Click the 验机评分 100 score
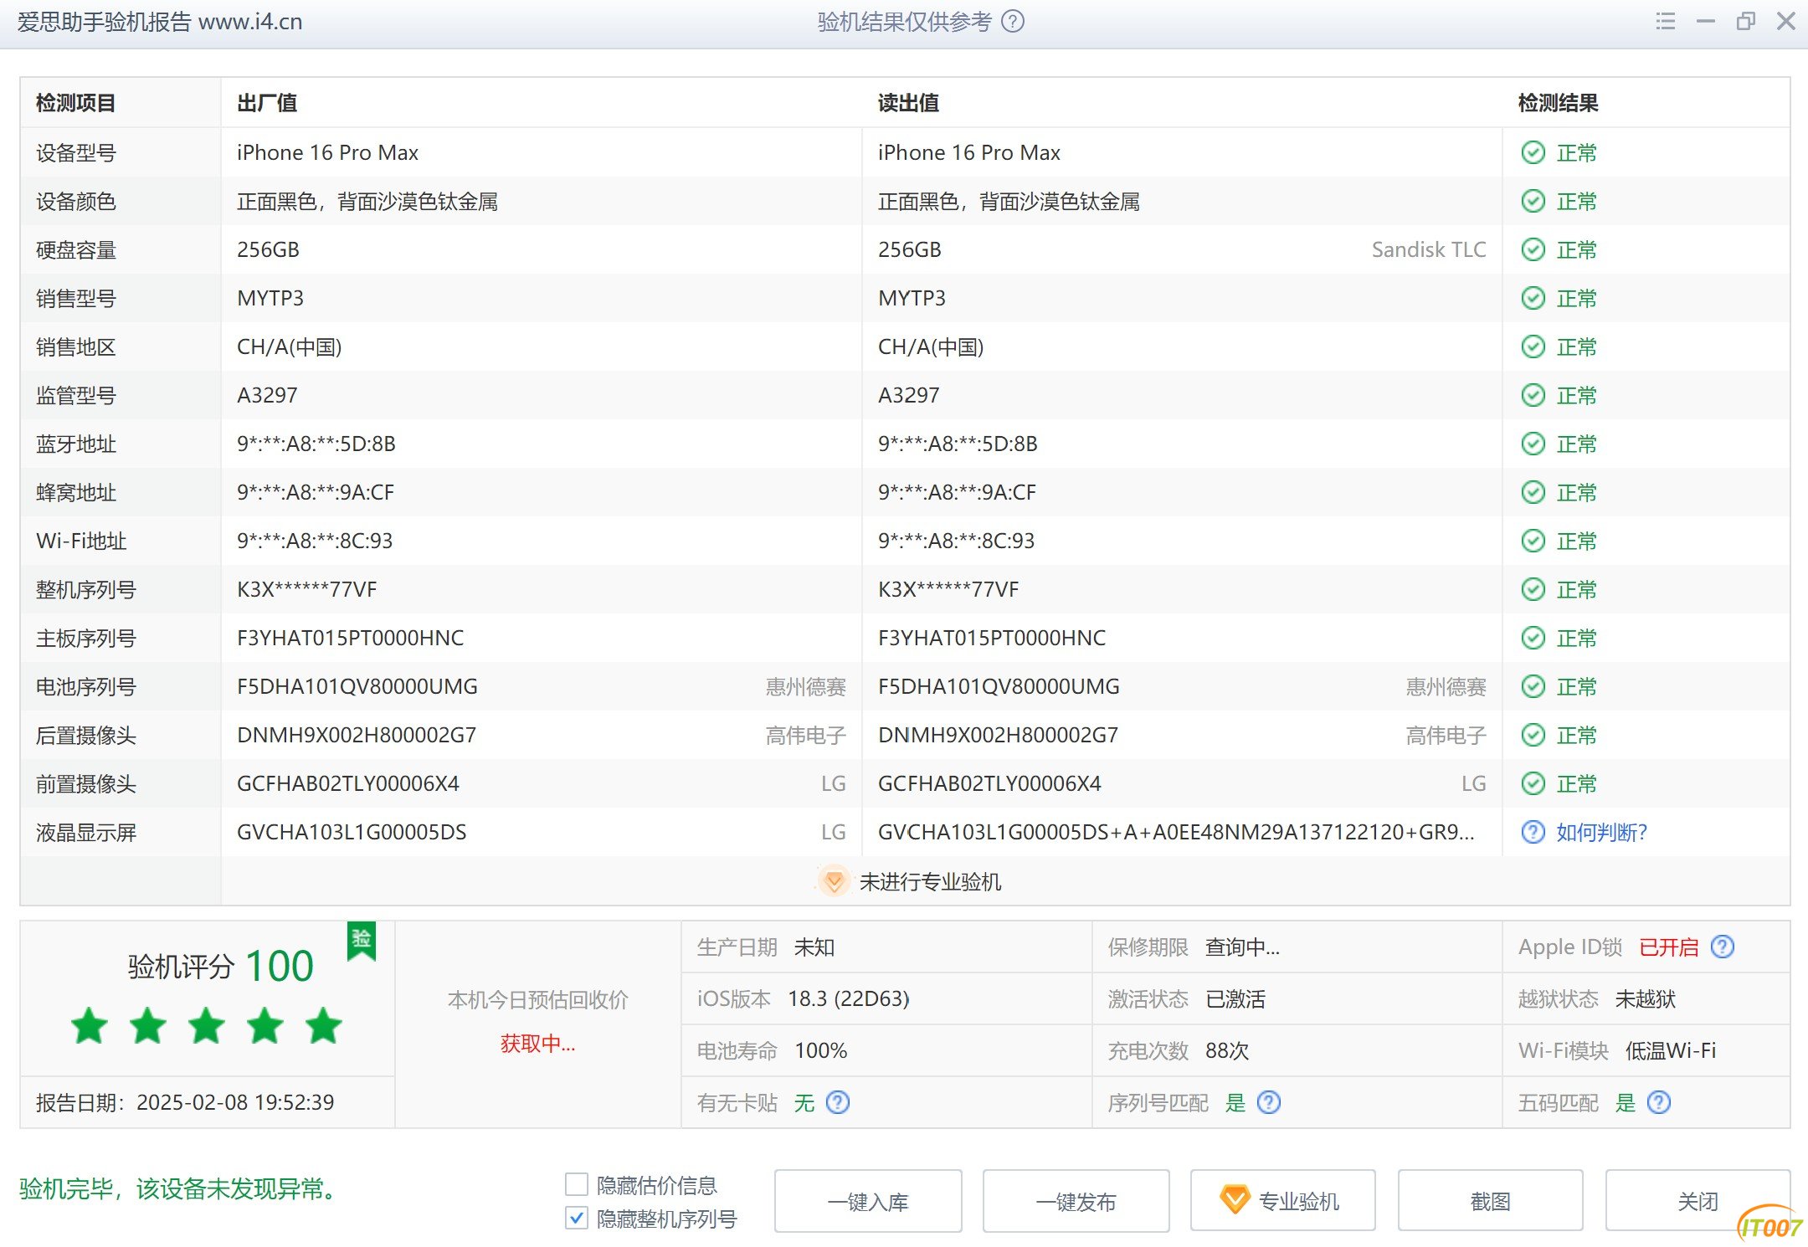 pos(221,966)
